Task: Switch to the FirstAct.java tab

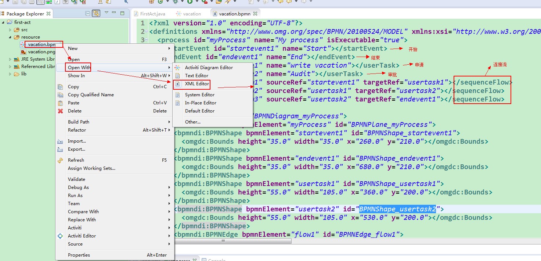Action: pyautogui.click(x=149, y=14)
